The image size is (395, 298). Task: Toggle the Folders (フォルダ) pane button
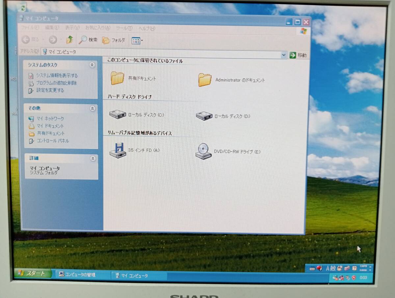click(x=114, y=41)
